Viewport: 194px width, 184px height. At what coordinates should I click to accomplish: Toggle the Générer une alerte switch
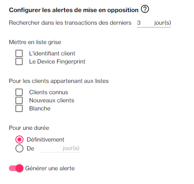tap(16, 168)
